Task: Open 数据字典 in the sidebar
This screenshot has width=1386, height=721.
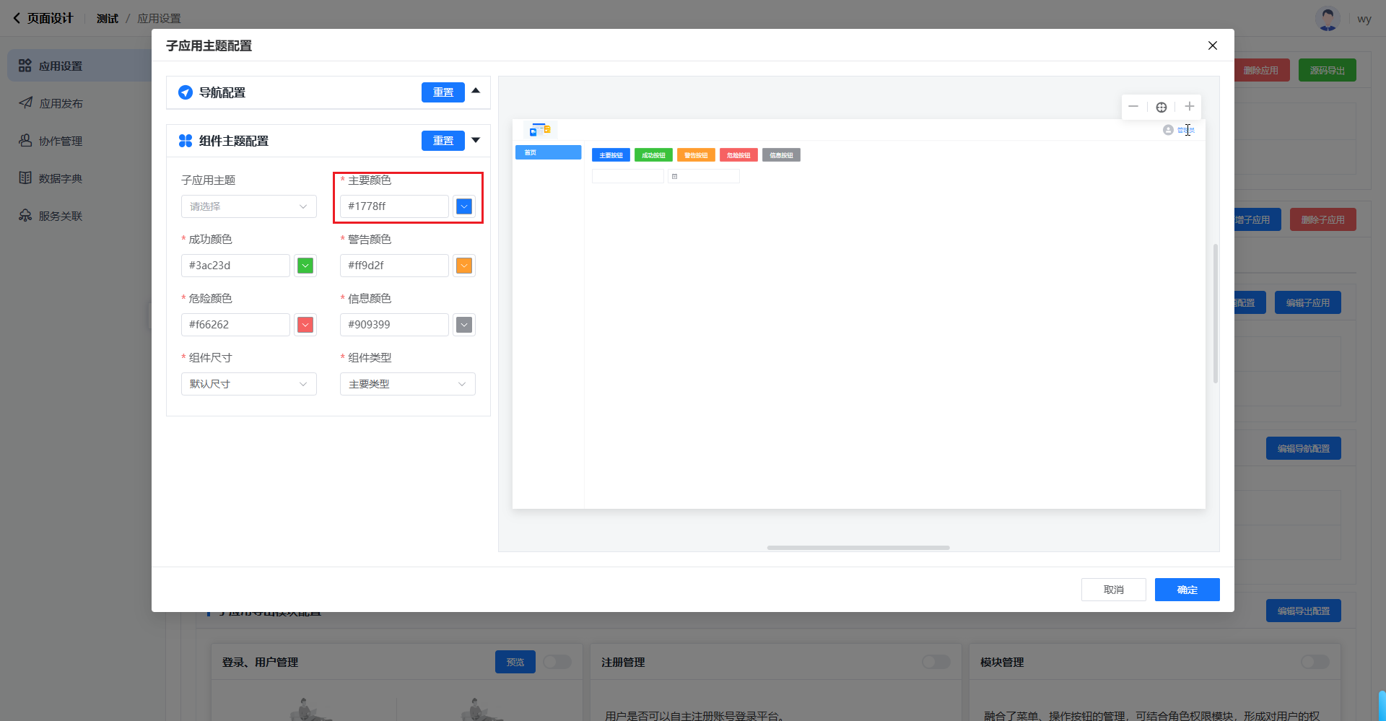Action: pos(61,178)
